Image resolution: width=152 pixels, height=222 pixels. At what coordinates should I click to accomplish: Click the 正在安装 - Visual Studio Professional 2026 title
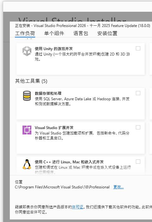click(83, 26)
